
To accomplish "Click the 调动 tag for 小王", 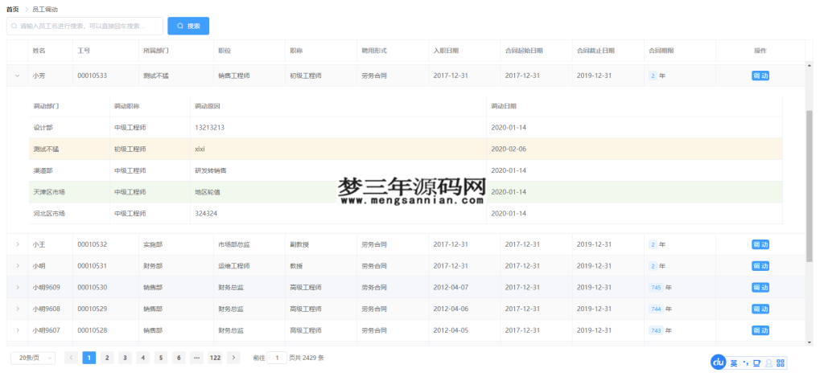I will tap(760, 244).
